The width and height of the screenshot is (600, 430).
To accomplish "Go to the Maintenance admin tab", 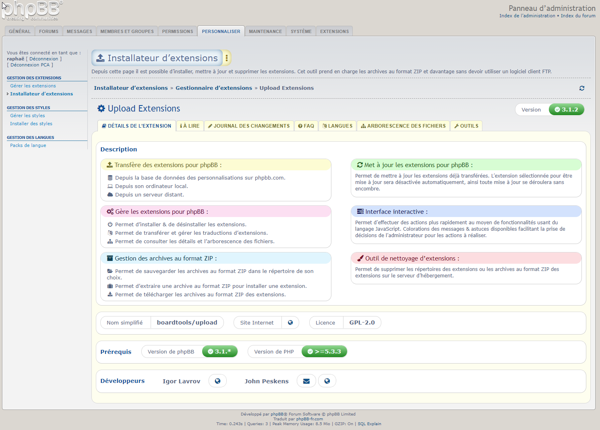I will 265,31.
